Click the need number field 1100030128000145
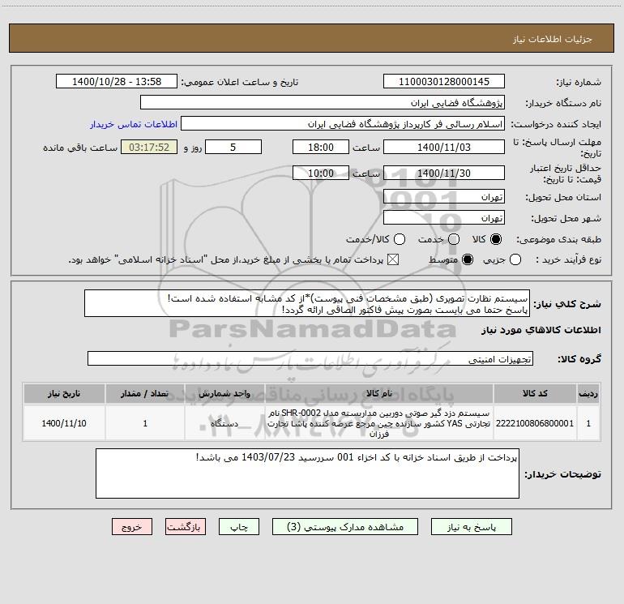Image resolution: width=624 pixels, height=604 pixels. point(444,82)
